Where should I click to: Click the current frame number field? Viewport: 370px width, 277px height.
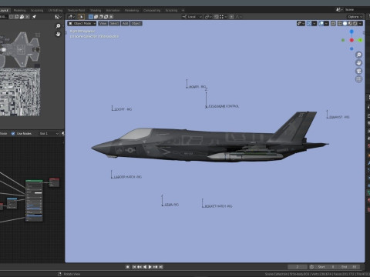(x=298, y=267)
